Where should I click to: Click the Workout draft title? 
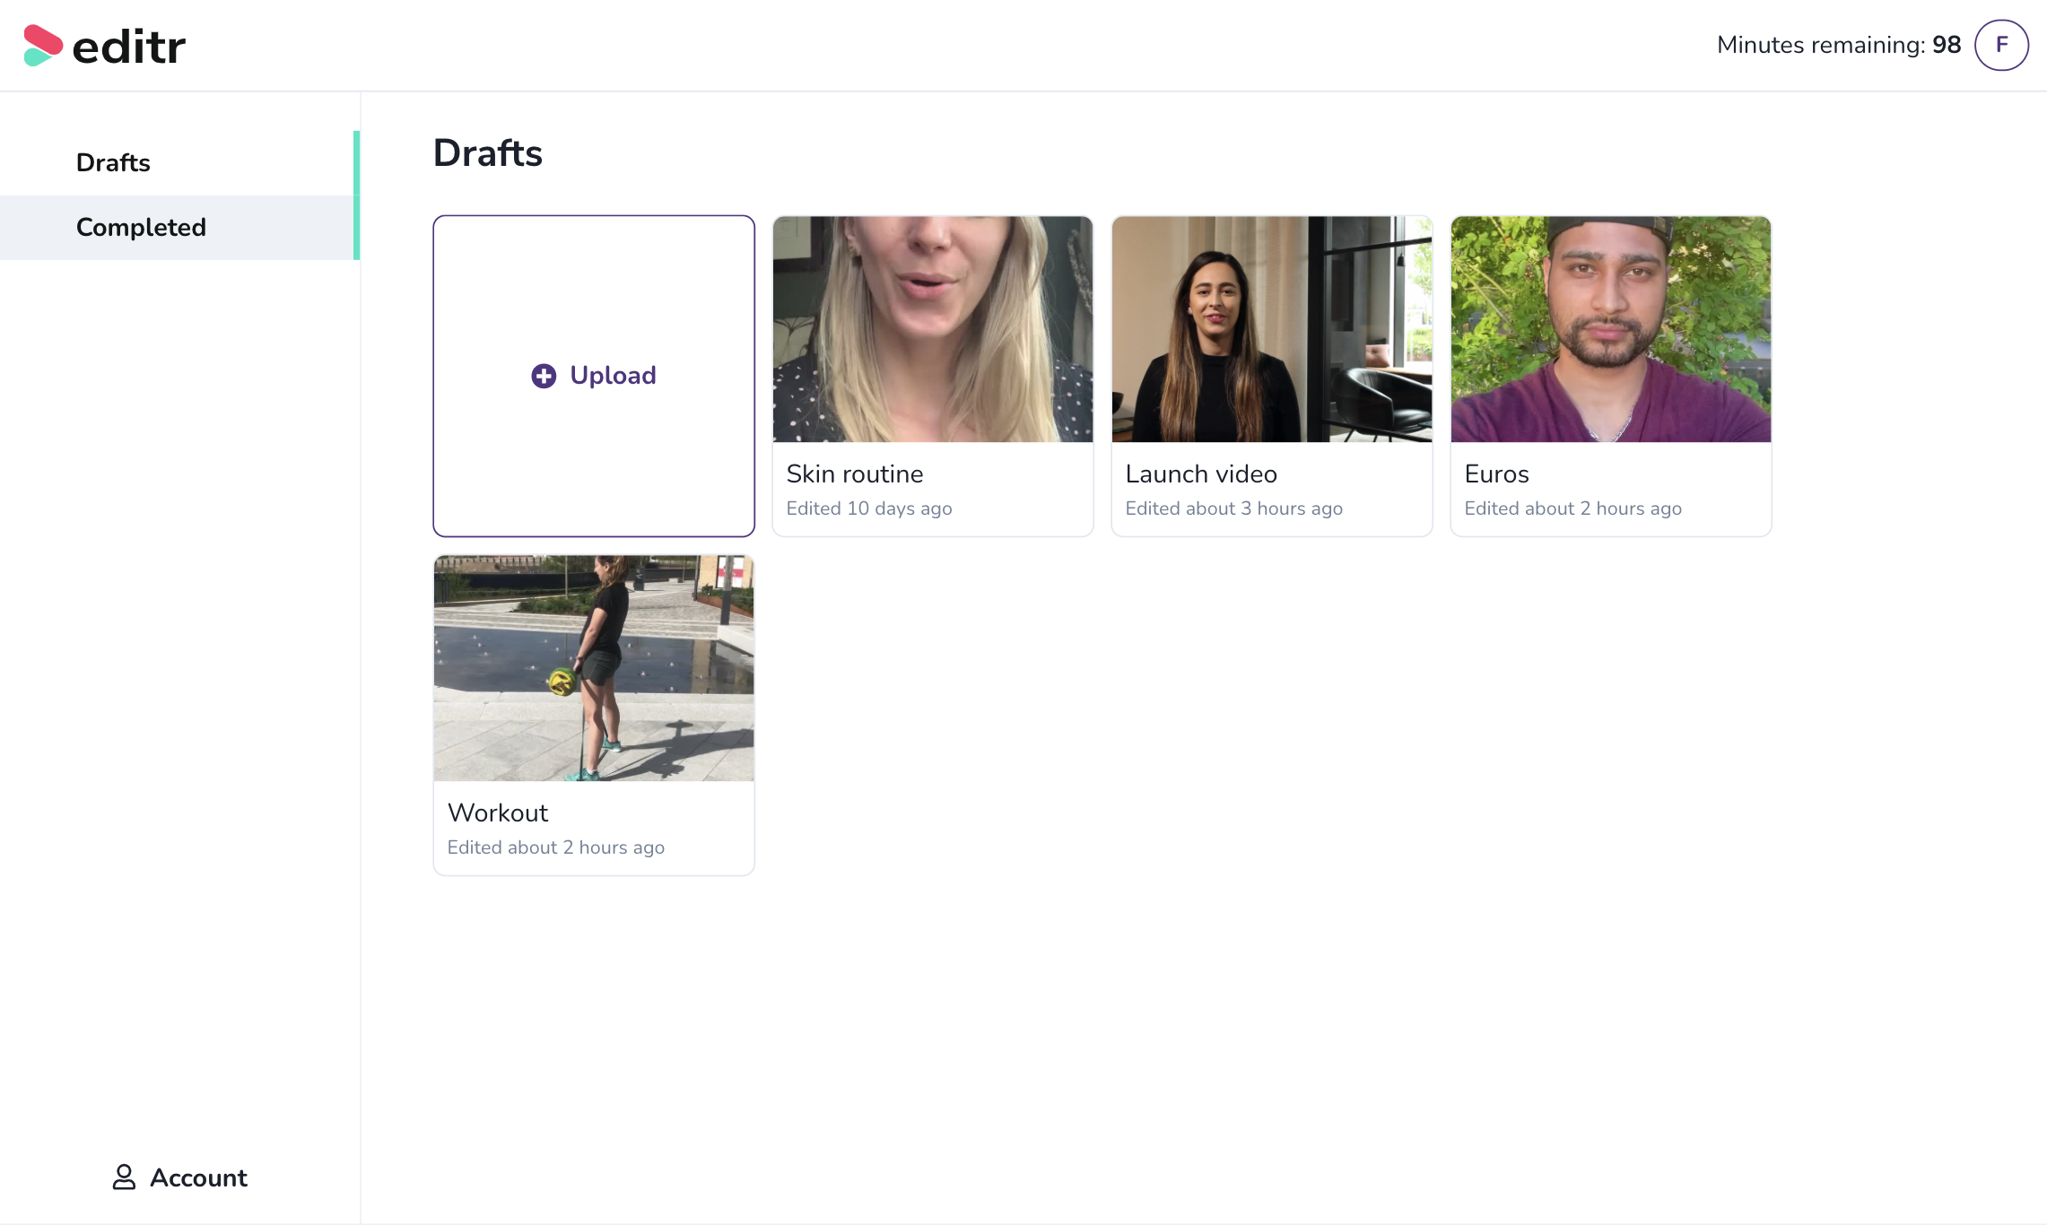point(498,812)
